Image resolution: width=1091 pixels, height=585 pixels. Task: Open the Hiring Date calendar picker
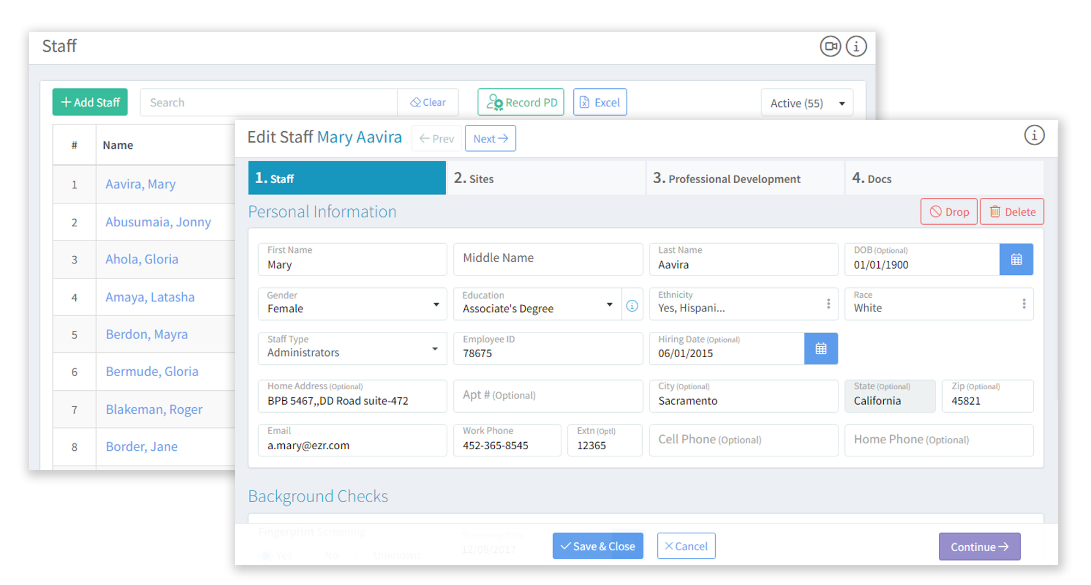coord(820,349)
